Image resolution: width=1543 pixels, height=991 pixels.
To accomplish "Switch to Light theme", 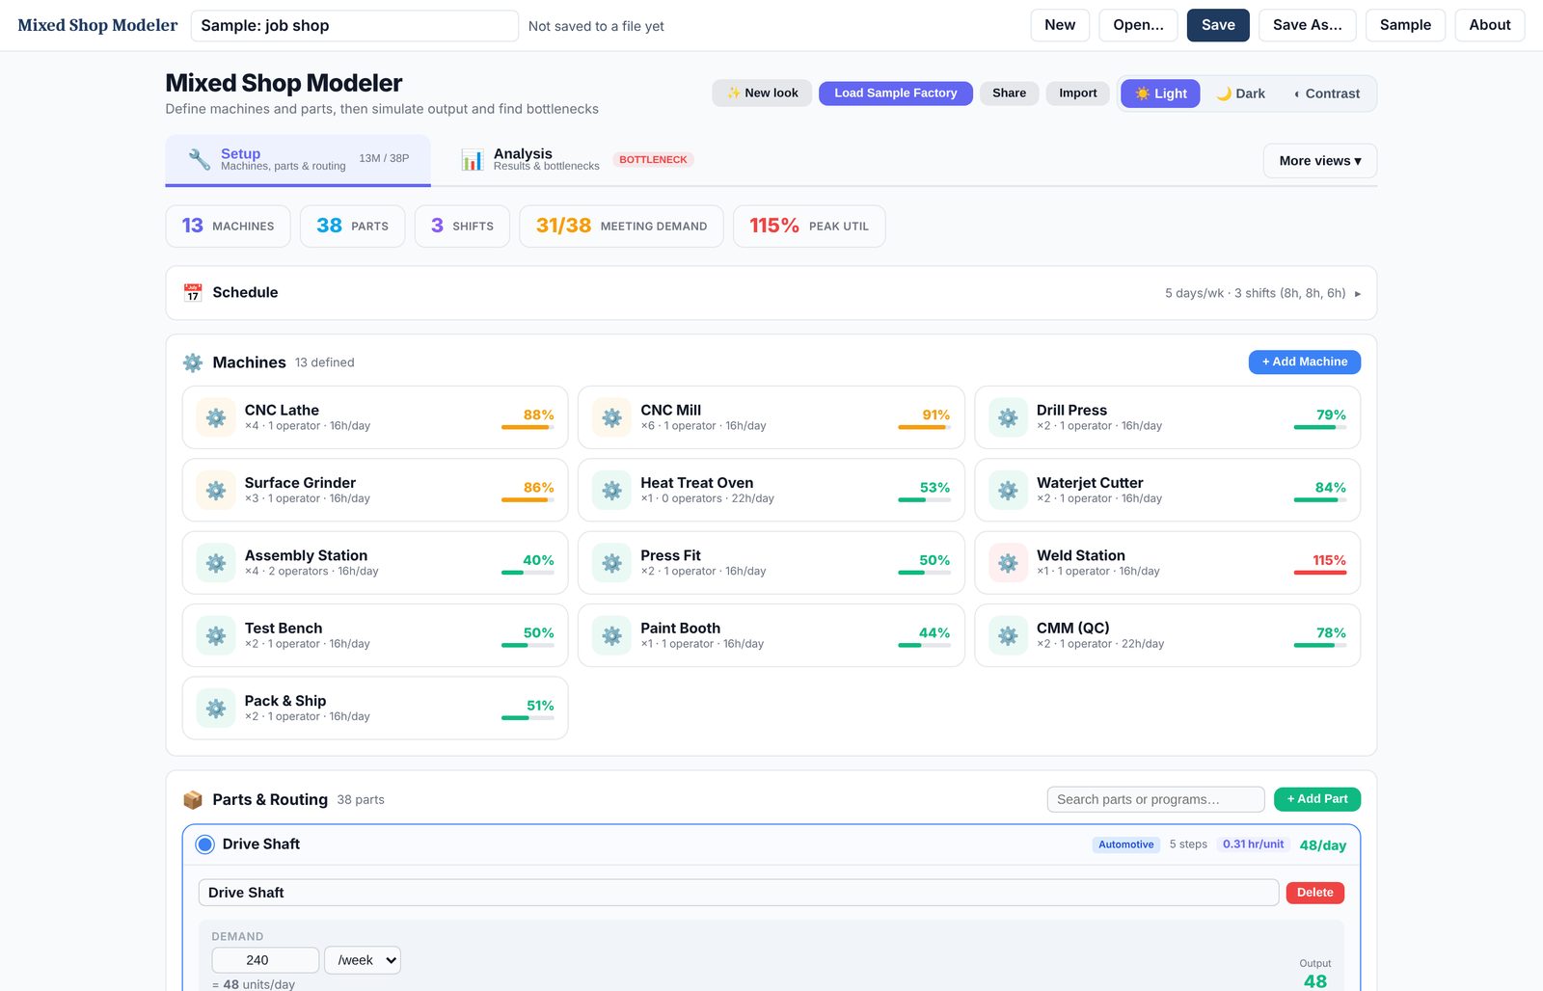I will [1160, 94].
